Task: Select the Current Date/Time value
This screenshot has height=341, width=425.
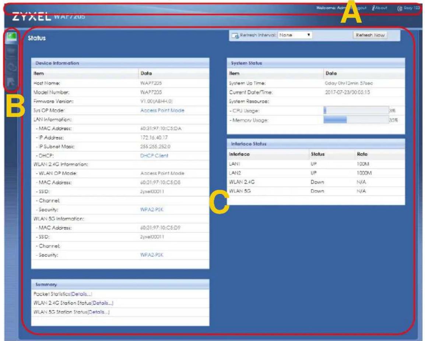Action: point(347,92)
